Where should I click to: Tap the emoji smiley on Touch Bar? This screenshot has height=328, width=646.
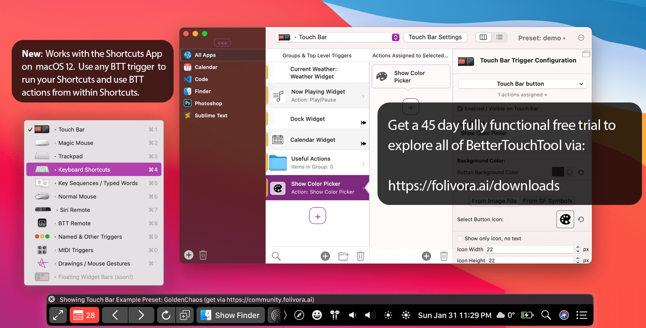(x=317, y=315)
